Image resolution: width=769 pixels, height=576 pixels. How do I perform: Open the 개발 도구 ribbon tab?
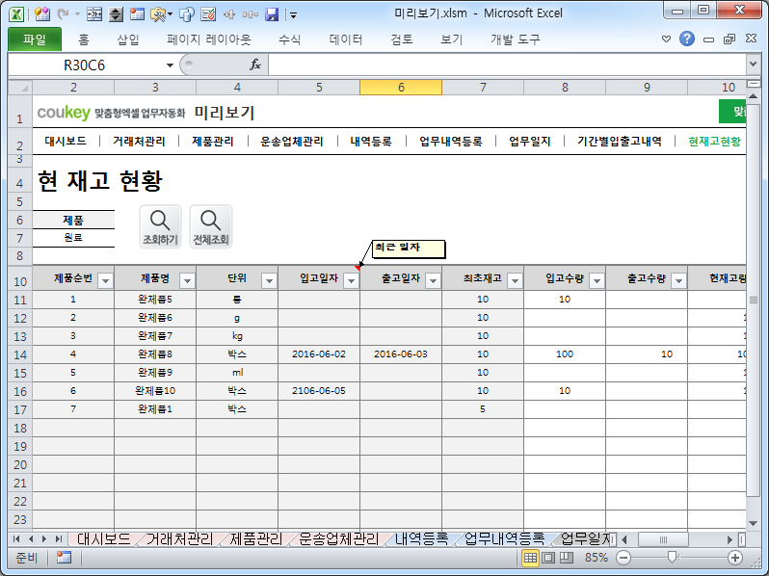click(x=515, y=39)
